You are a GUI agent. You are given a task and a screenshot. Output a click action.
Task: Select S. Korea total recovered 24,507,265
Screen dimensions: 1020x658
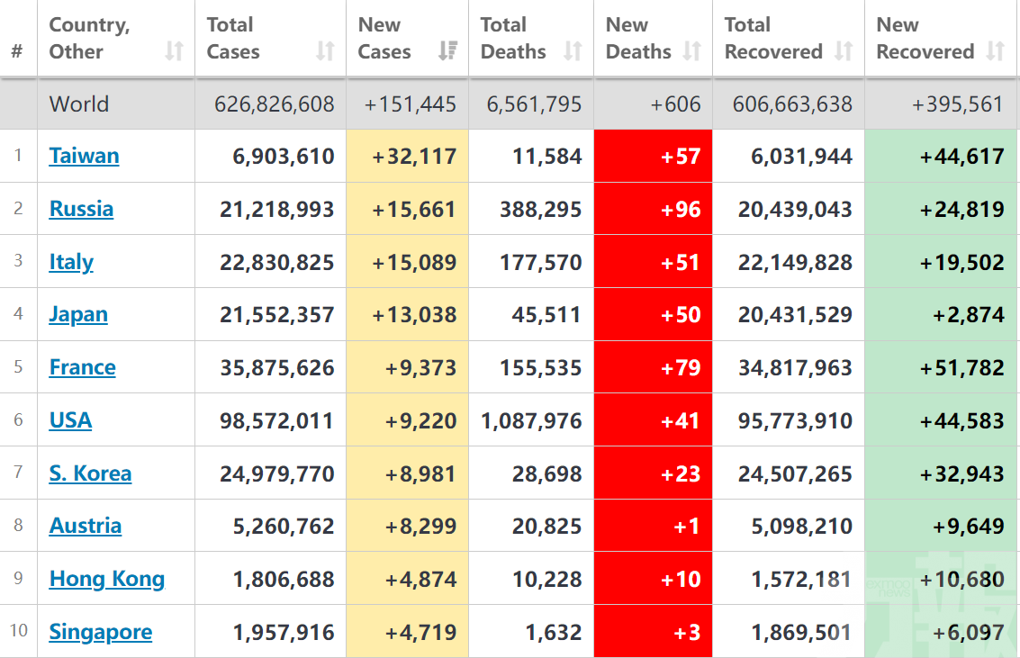(x=795, y=474)
